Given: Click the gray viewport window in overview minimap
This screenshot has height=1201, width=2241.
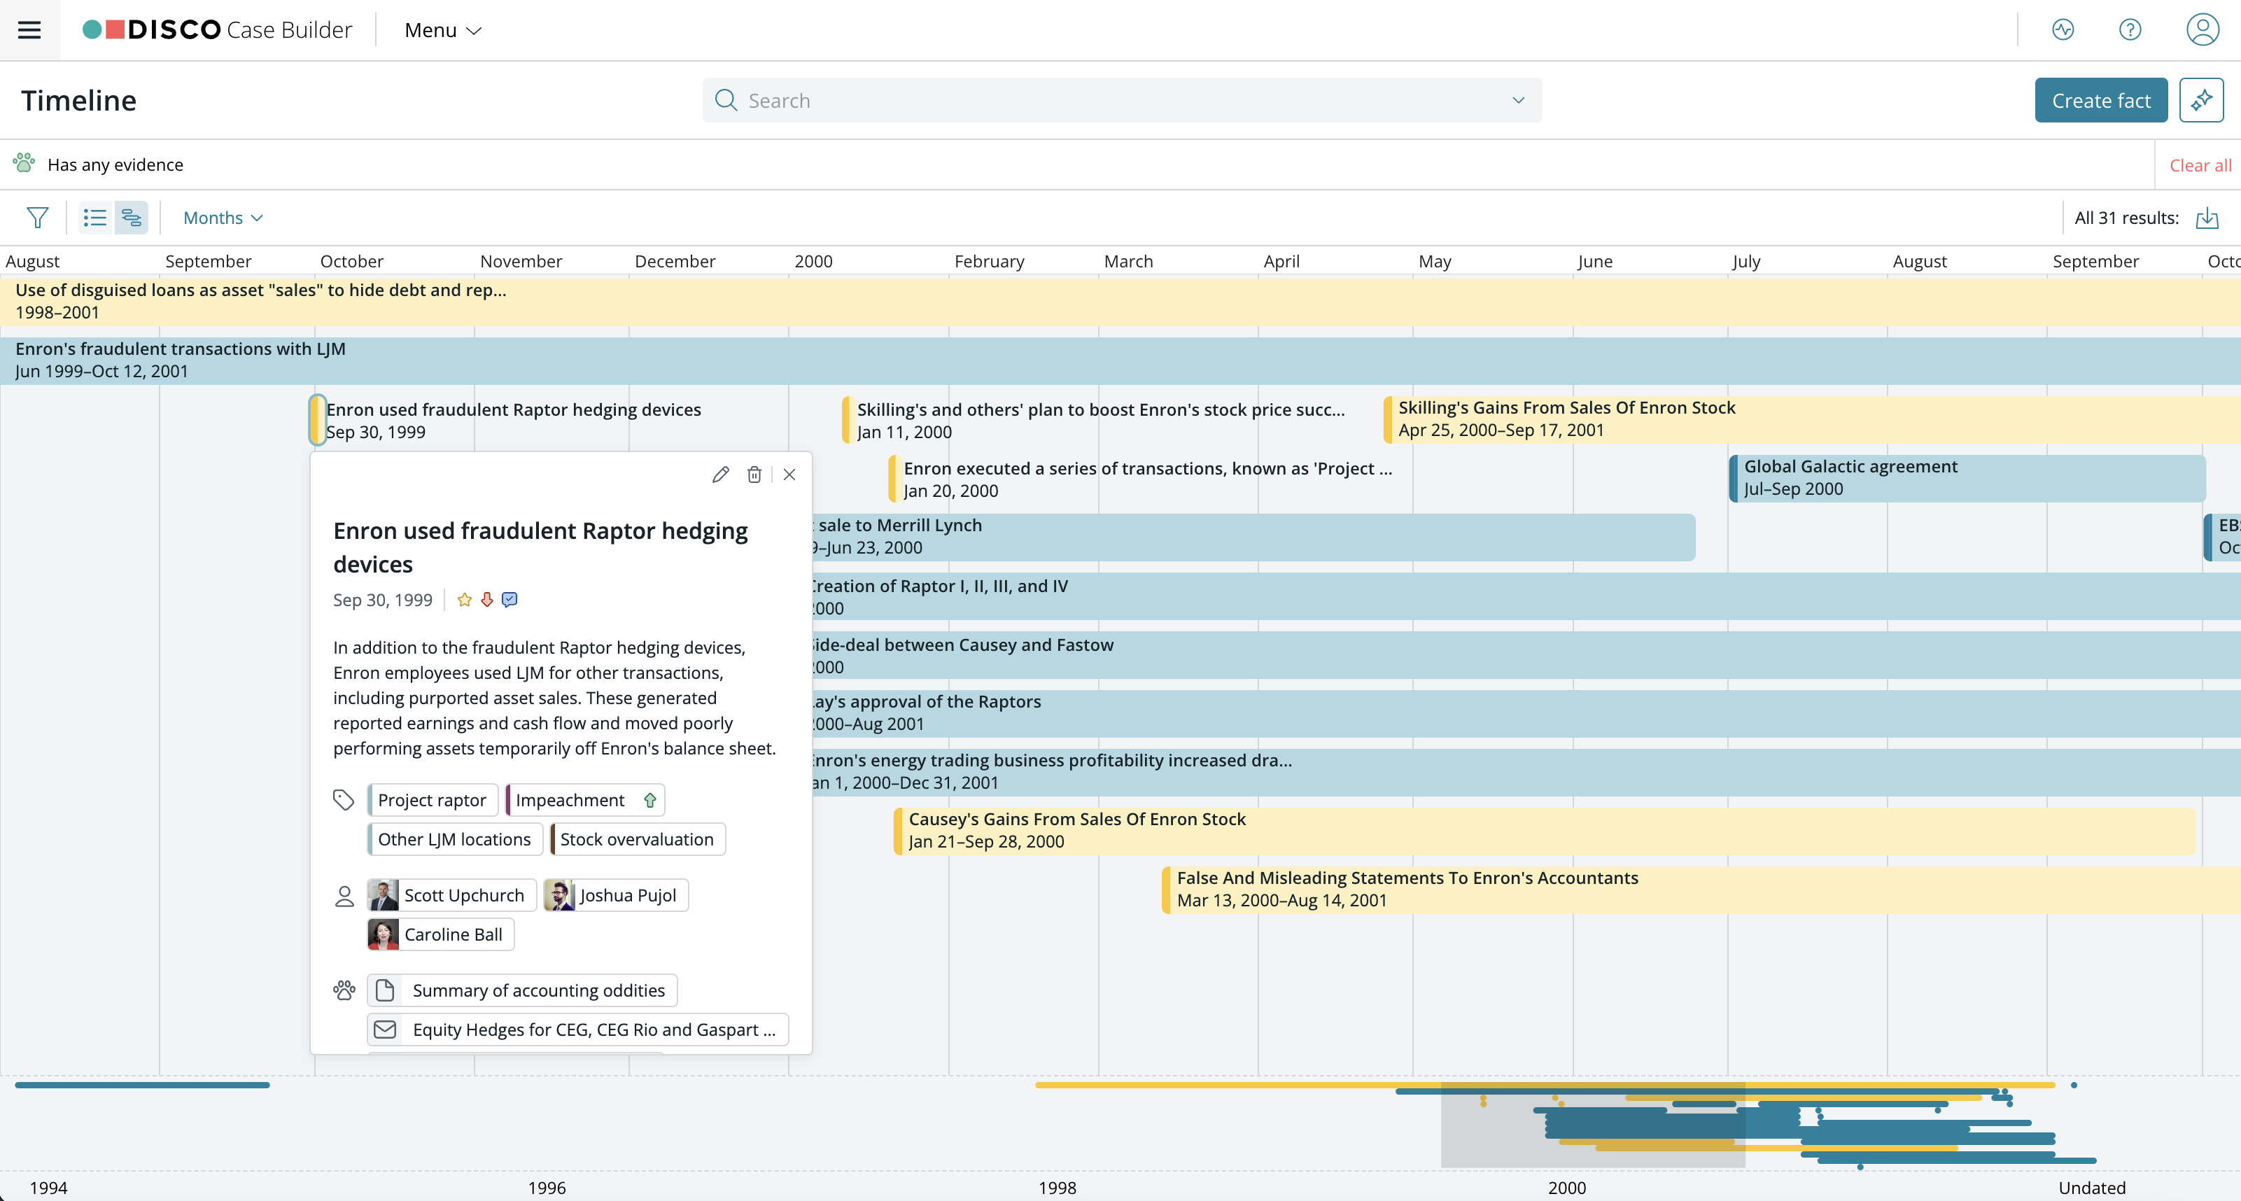Looking at the screenshot, I should click(1593, 1123).
